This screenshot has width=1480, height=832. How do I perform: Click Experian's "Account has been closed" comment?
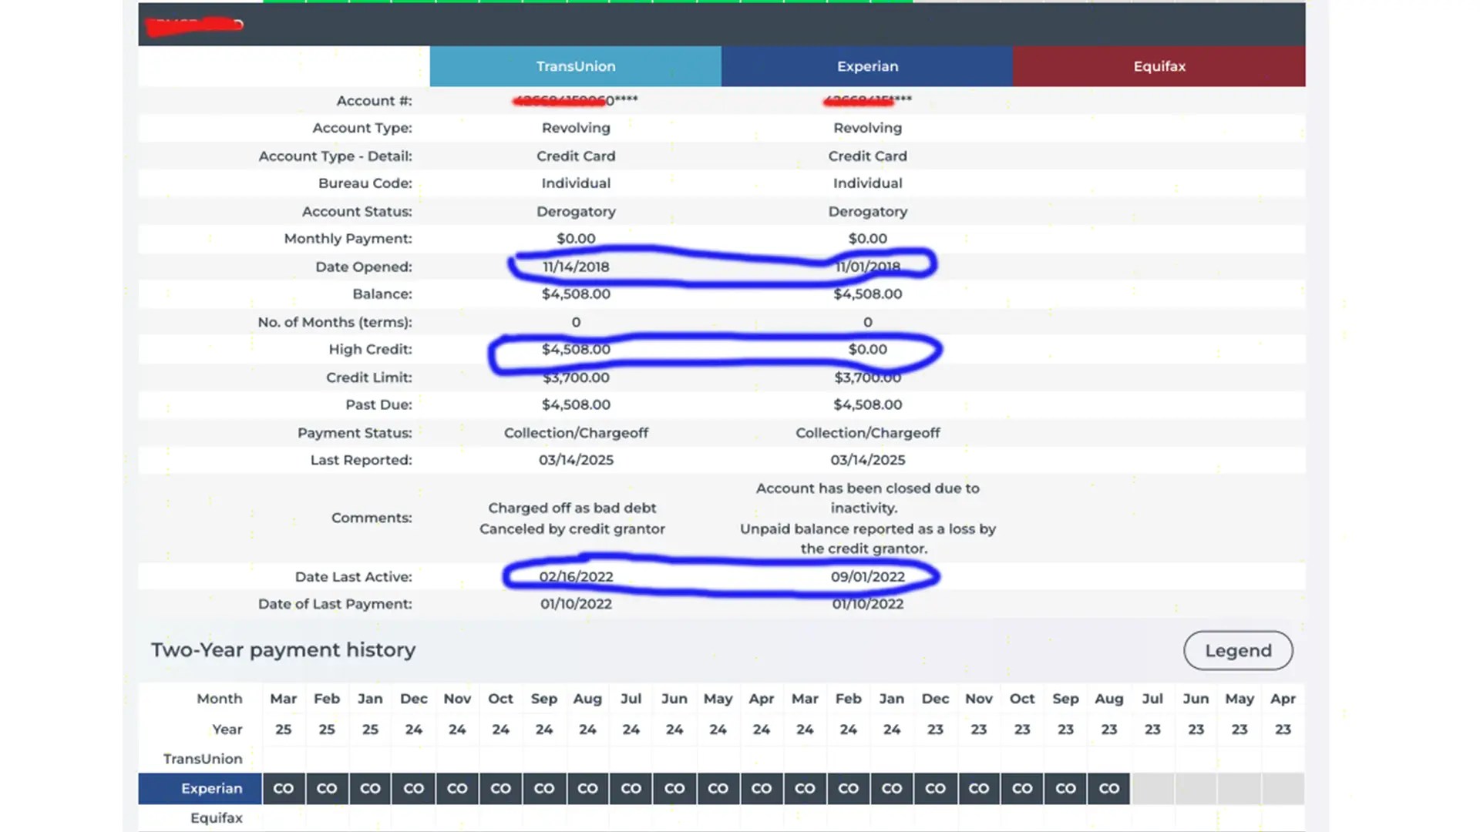867,498
